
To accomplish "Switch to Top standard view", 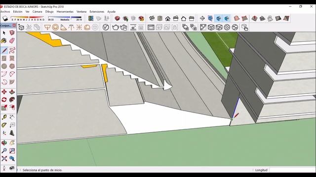I will pyautogui.click(x=159, y=19).
